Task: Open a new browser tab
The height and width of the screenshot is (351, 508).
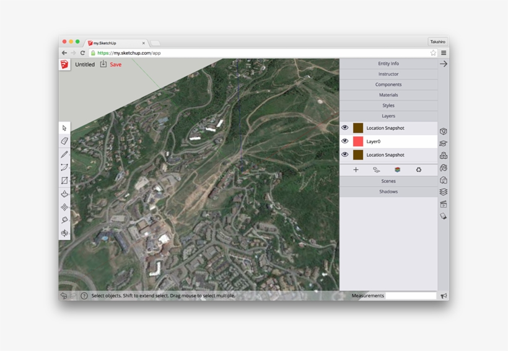Action: coord(155,43)
